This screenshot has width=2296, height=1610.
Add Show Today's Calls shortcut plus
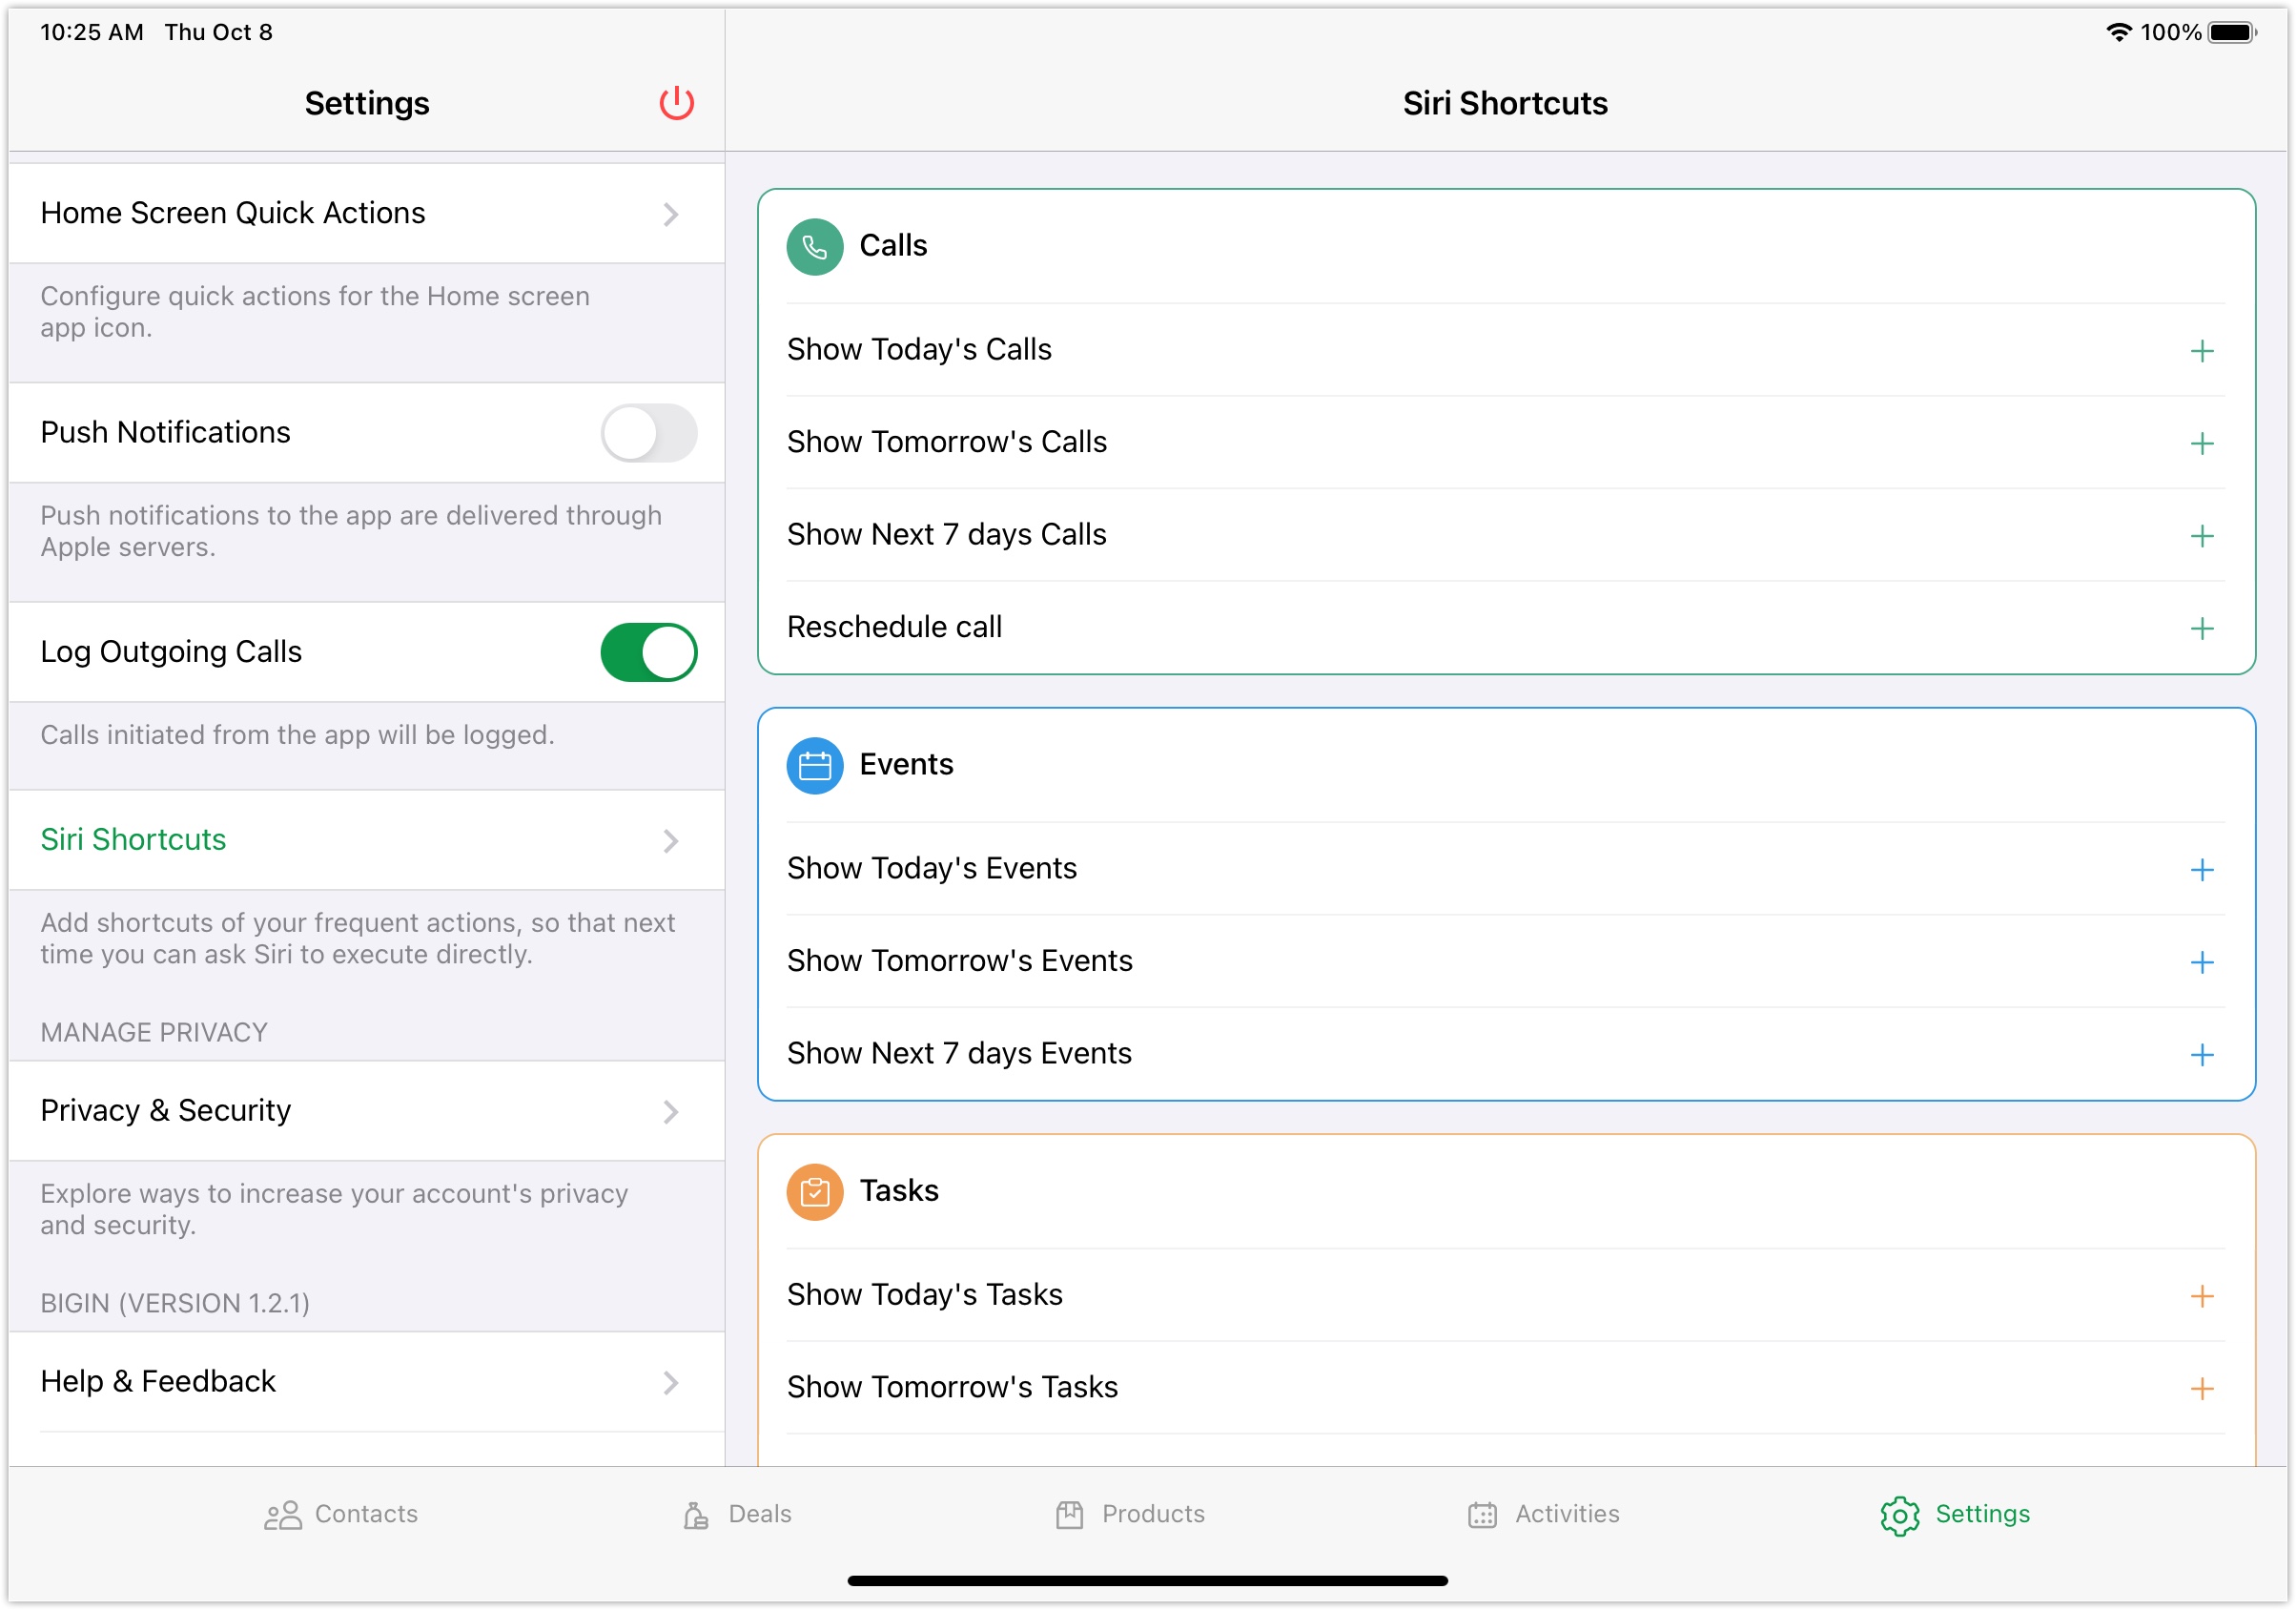(2201, 351)
